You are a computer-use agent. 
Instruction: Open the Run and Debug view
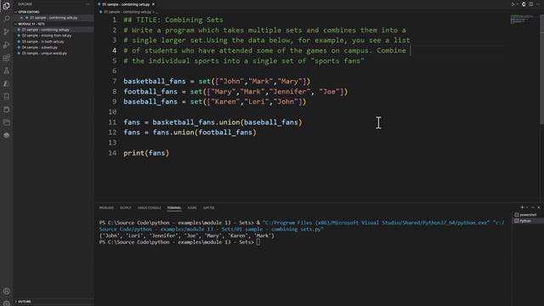tap(6, 44)
